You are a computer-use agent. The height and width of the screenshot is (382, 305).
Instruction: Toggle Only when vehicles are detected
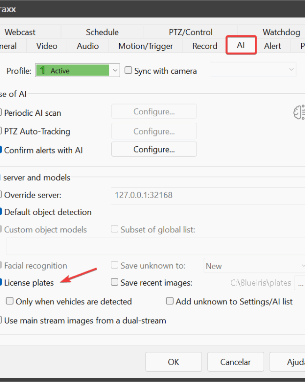click(x=10, y=302)
